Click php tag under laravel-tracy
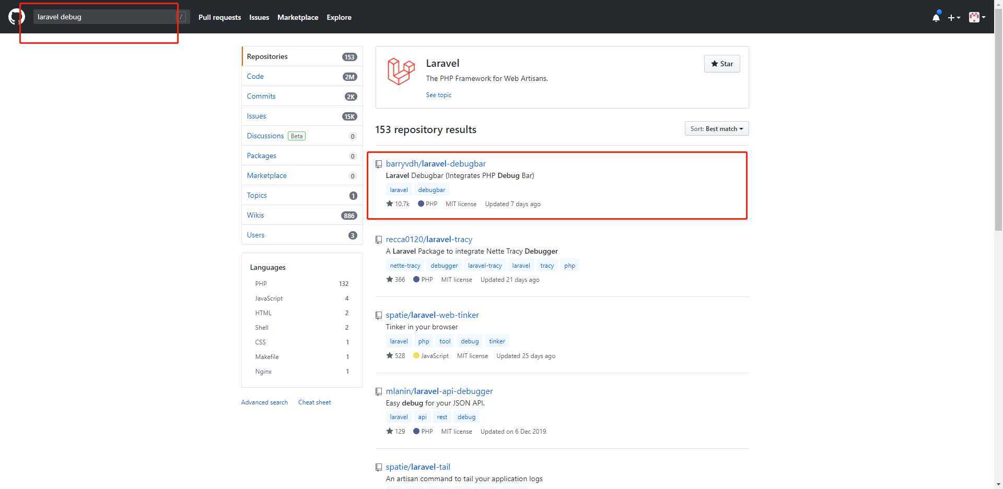This screenshot has width=1003, height=489. (569, 266)
